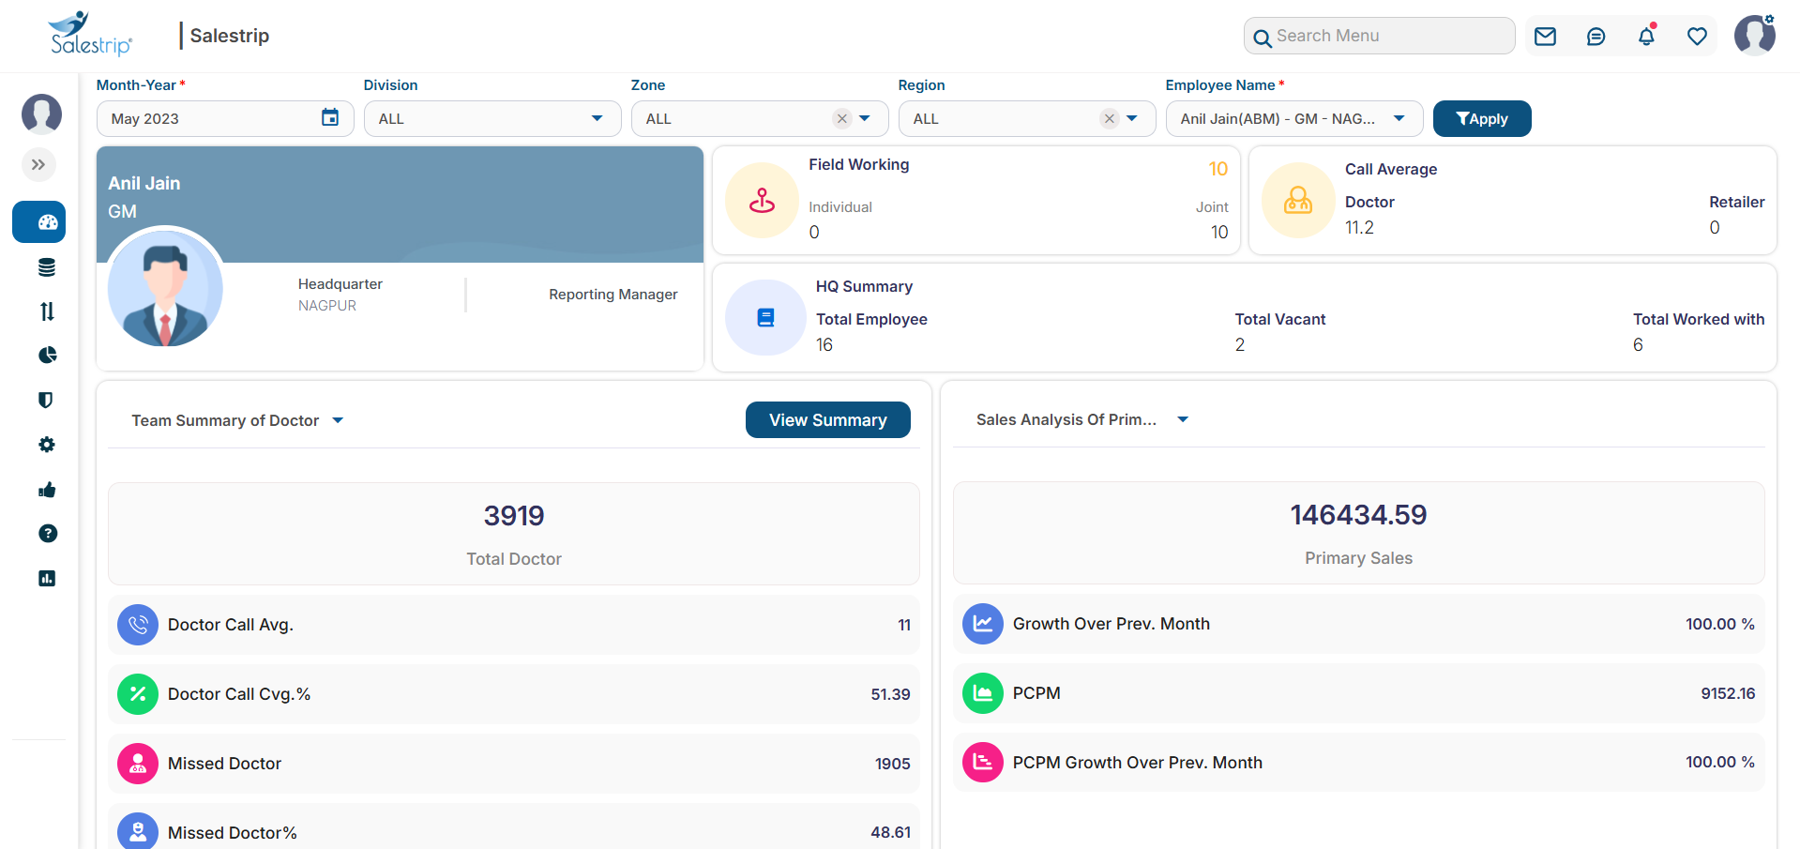Open the thumbs-up icon in sidebar
The height and width of the screenshot is (849, 1800).
point(47,490)
